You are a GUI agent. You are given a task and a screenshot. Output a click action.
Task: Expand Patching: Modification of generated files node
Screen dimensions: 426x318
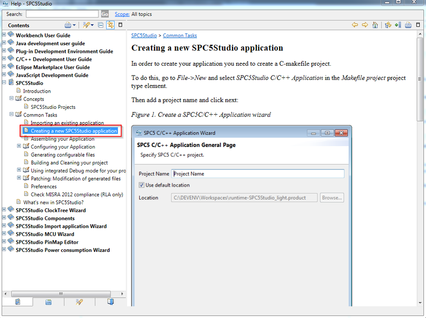tap(19, 178)
